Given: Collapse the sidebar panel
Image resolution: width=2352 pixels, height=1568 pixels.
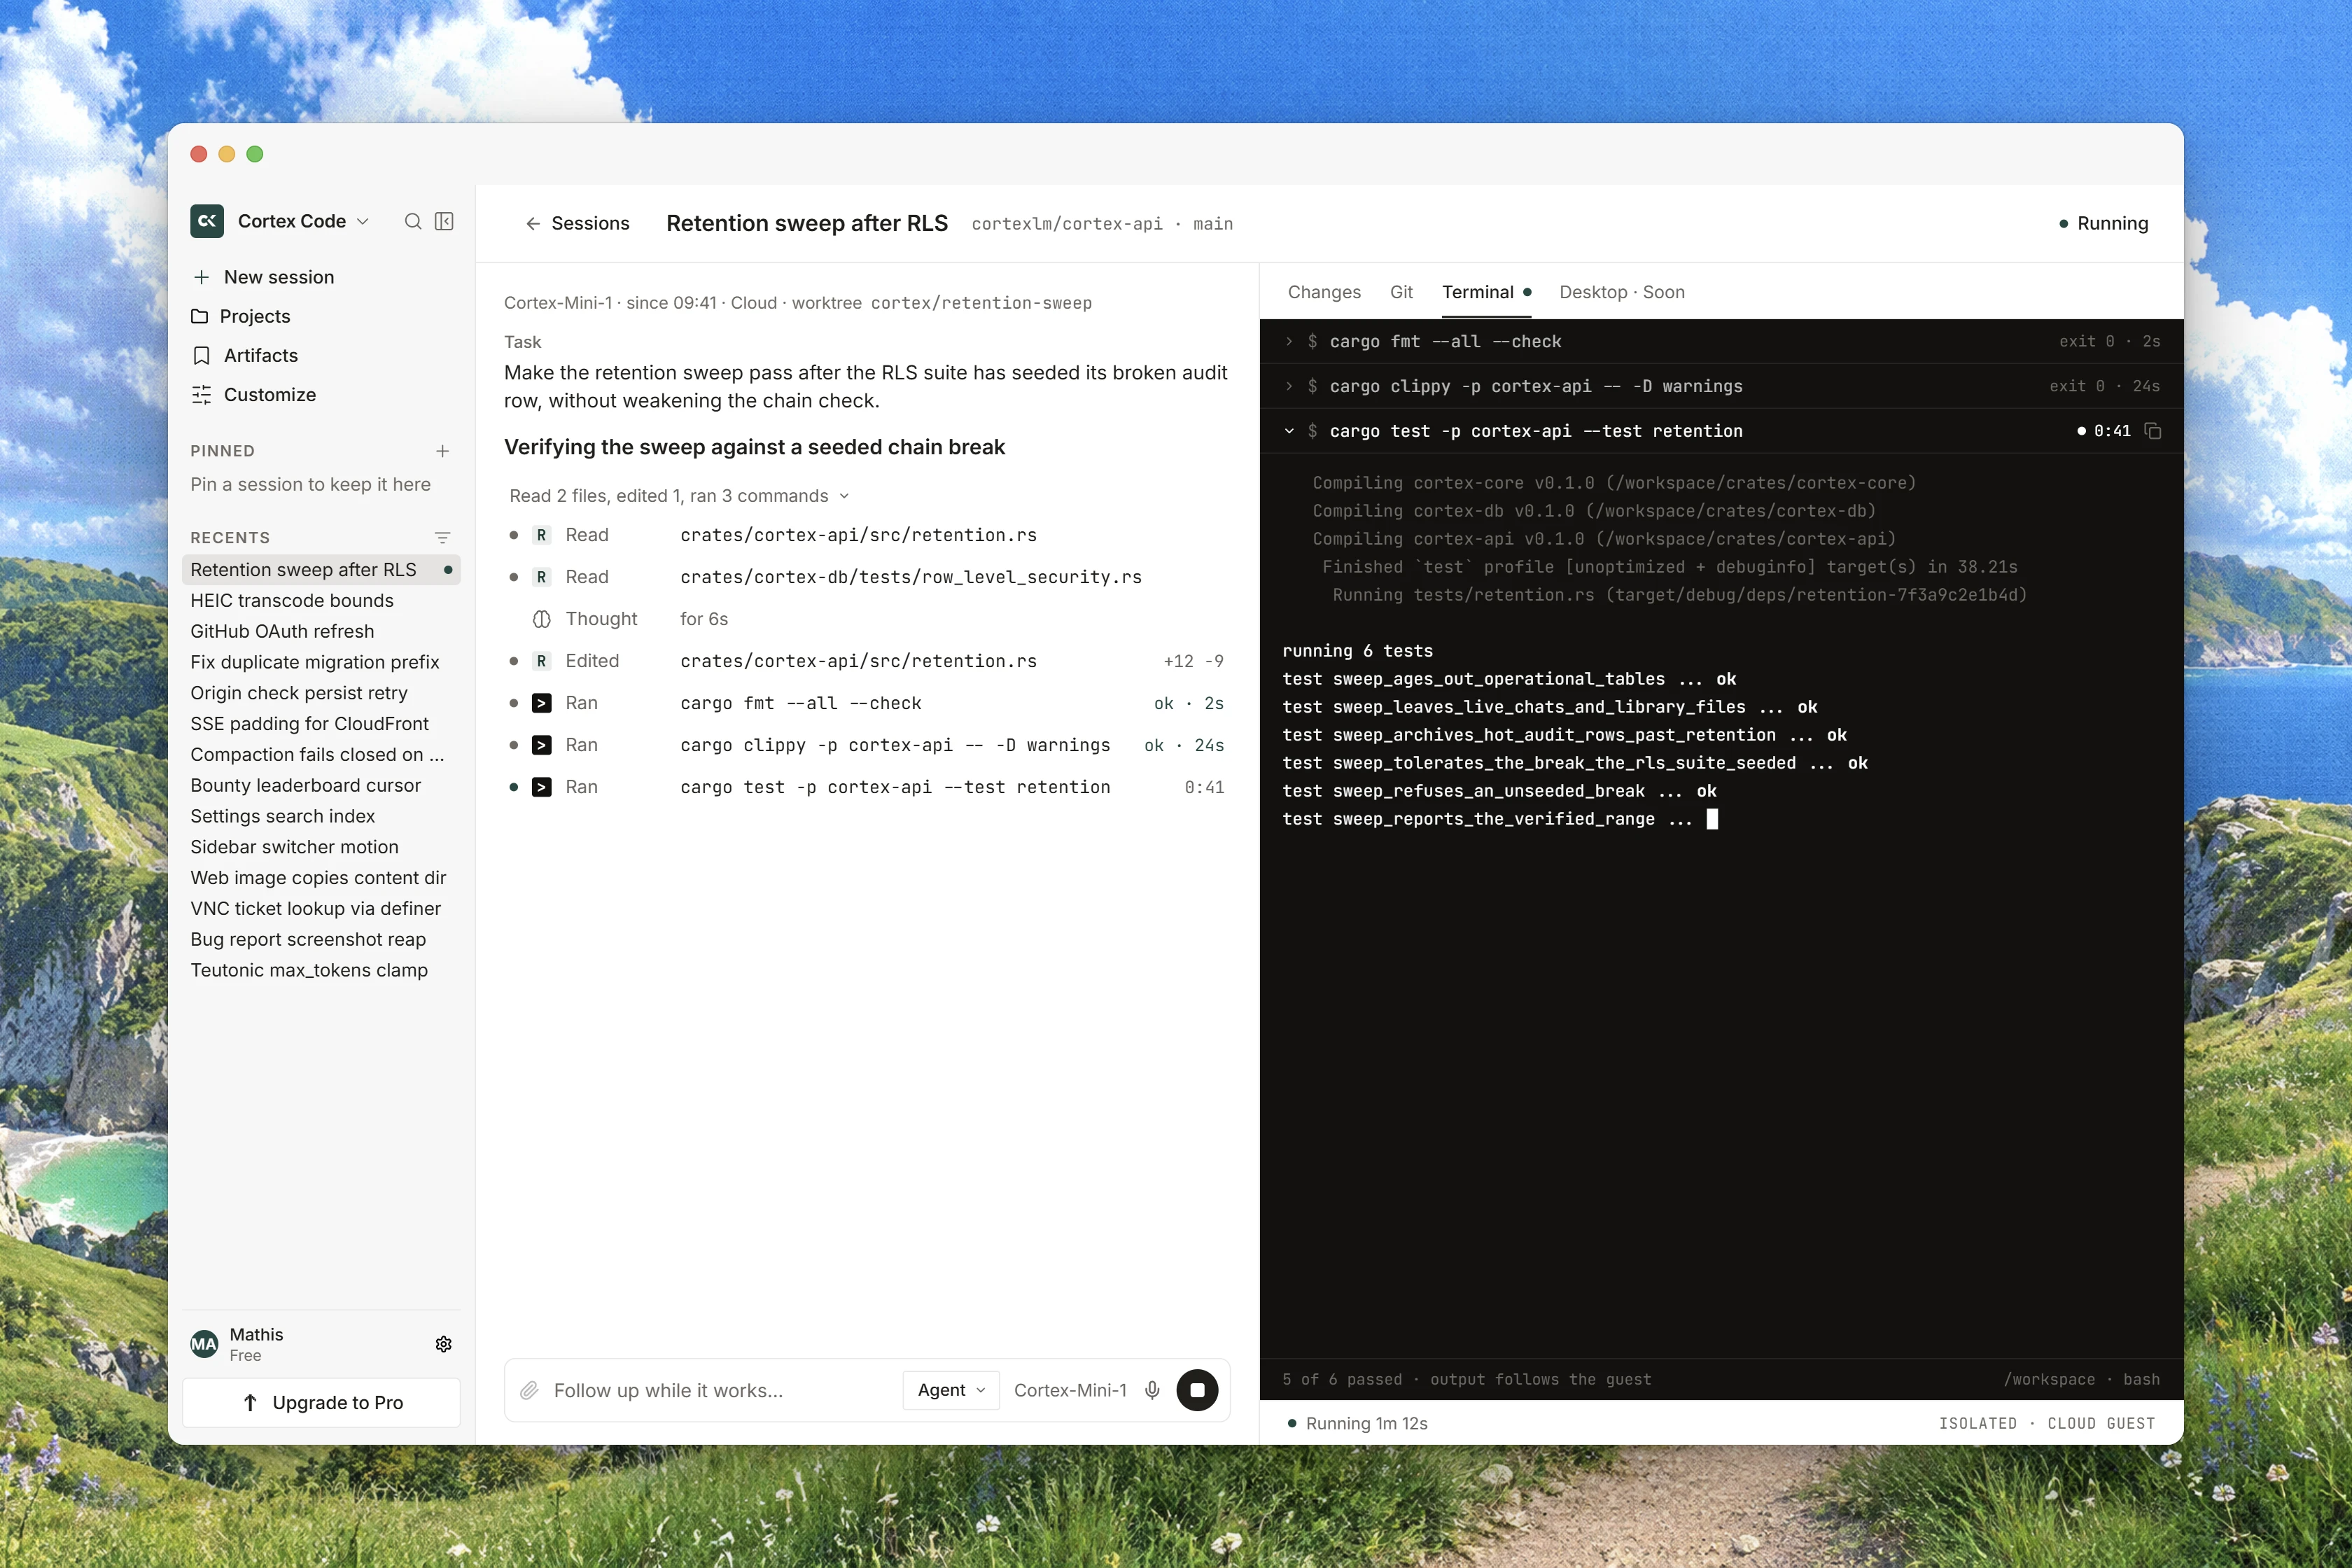Looking at the screenshot, I should pos(445,221).
